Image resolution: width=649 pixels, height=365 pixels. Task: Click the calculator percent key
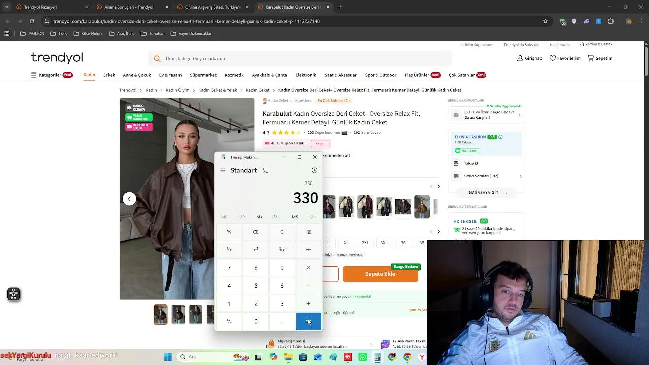229,232
